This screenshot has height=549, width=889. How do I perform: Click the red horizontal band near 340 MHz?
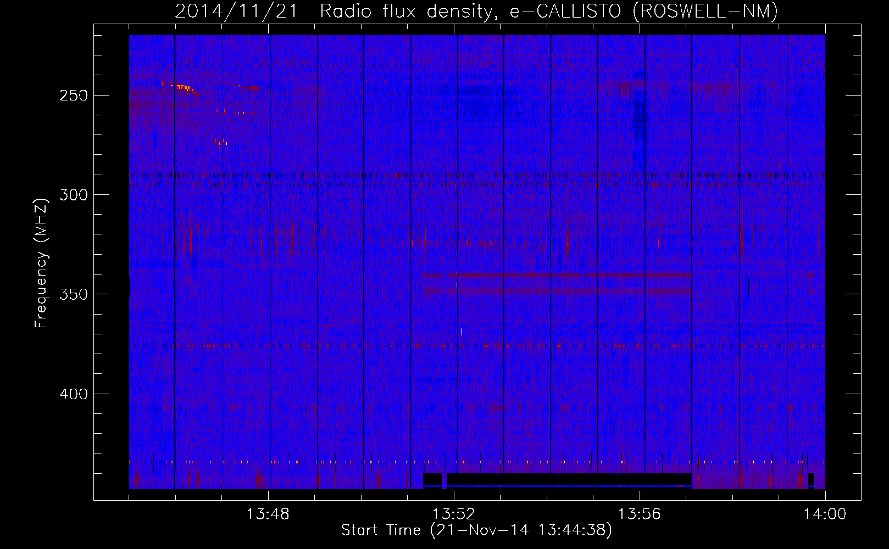pos(557,274)
